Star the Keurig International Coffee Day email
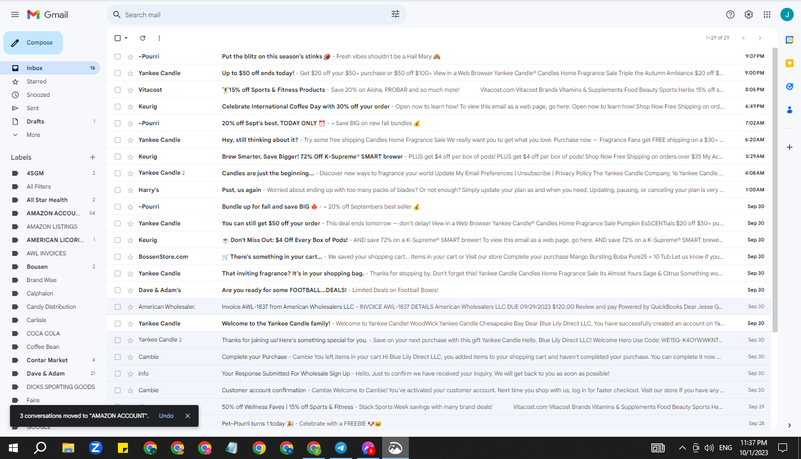Screen dimensions: 801x459 click(x=130, y=106)
